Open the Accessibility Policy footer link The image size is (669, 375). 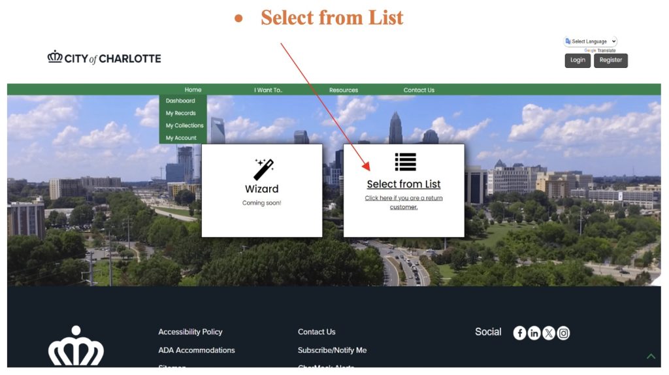click(190, 332)
